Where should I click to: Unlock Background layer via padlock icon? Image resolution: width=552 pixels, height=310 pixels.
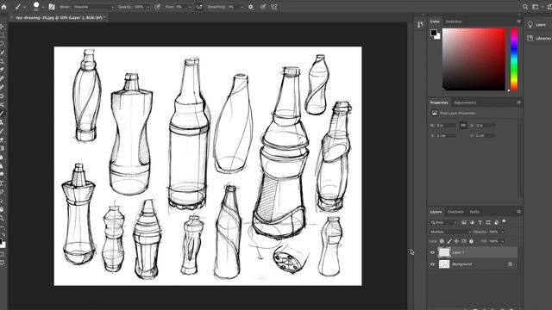pos(510,264)
